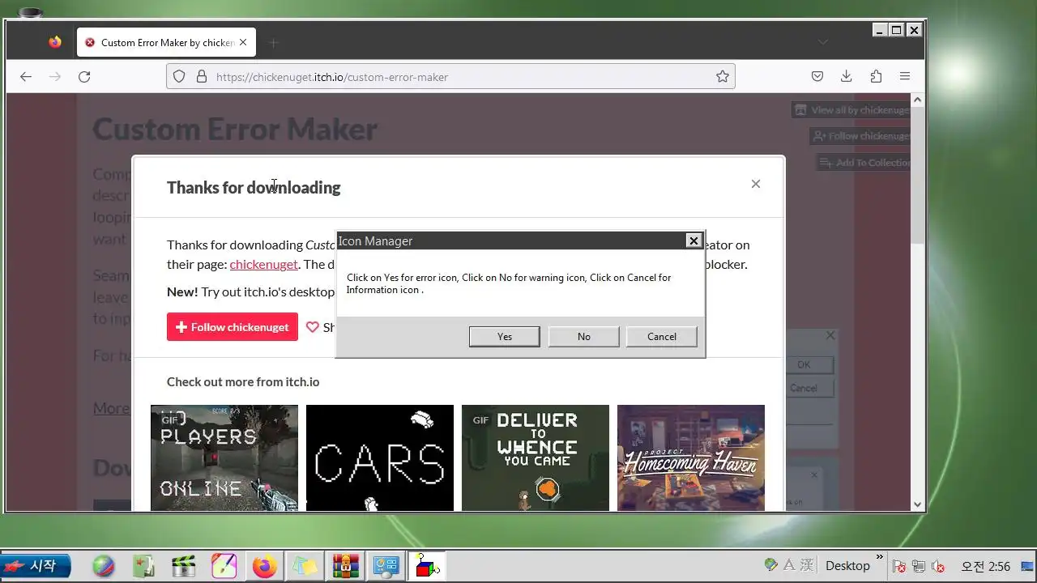Screen dimensions: 1037x583
Task: Open the Firefox downloads panel
Action: pyautogui.click(x=847, y=77)
